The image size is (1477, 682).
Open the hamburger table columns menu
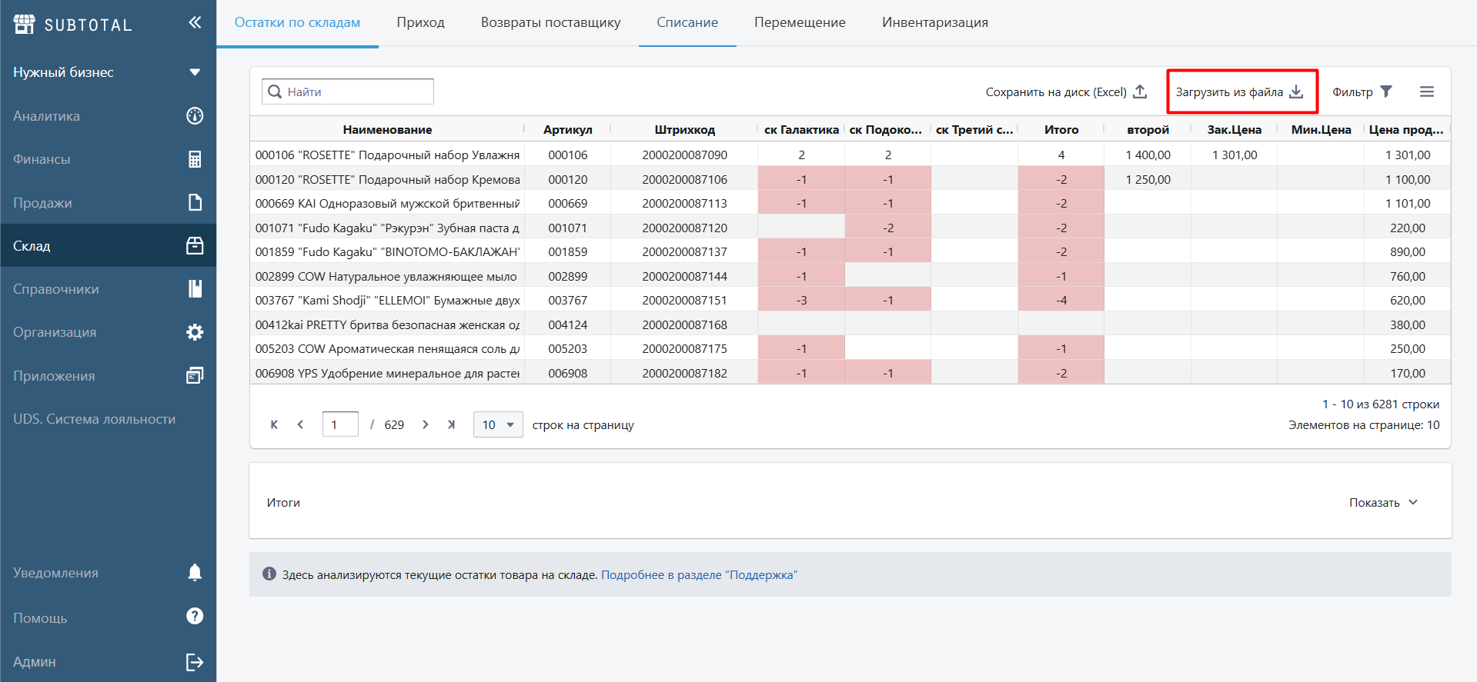[x=1426, y=91]
